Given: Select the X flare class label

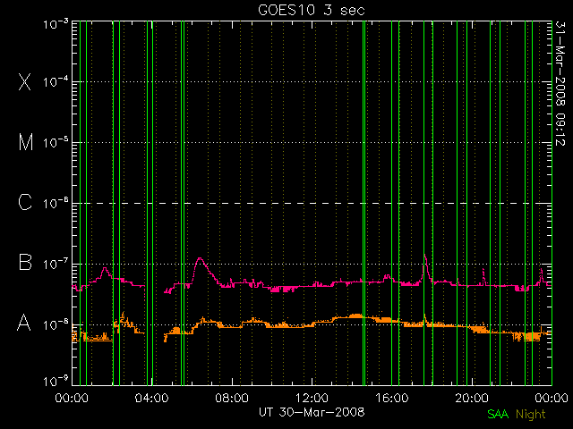Looking at the screenshot, I should click(x=25, y=81).
